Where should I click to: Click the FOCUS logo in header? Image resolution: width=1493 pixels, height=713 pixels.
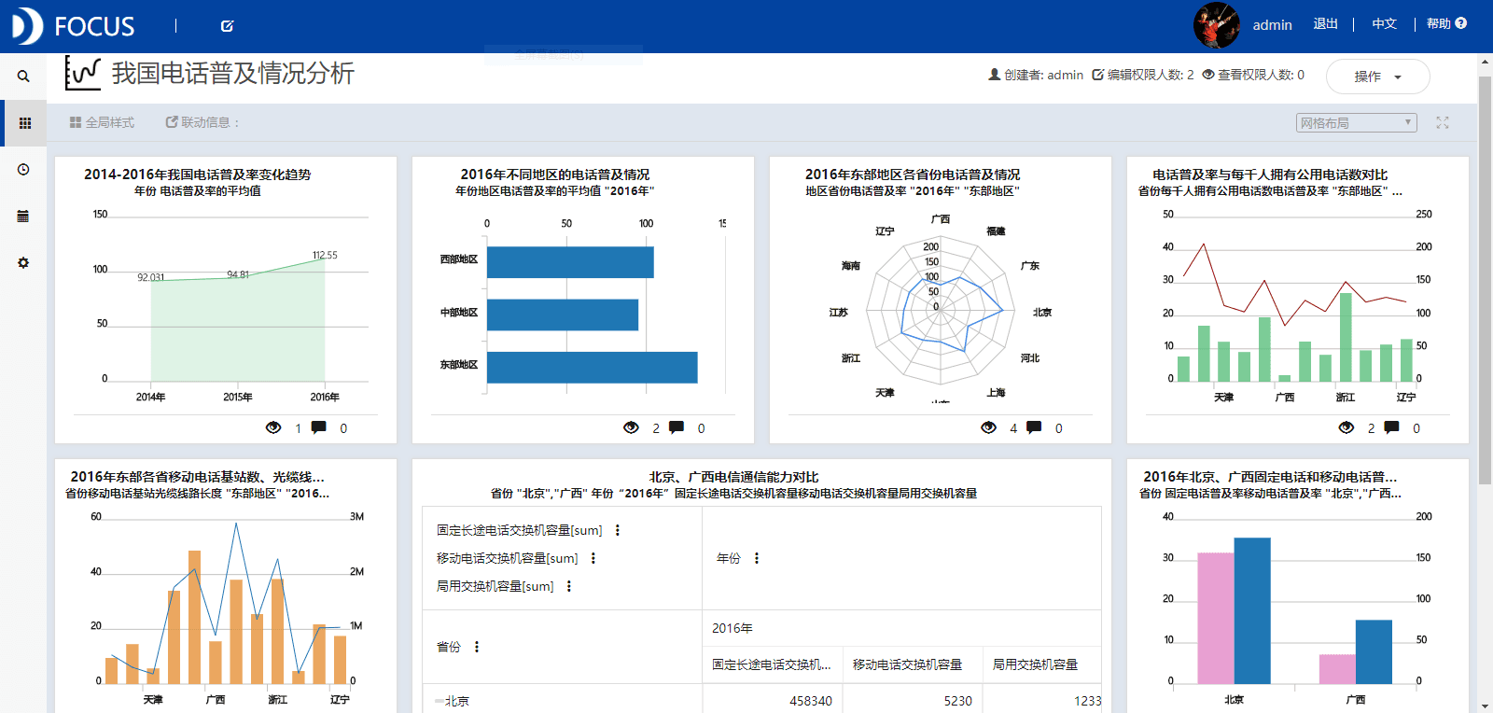coord(73,26)
